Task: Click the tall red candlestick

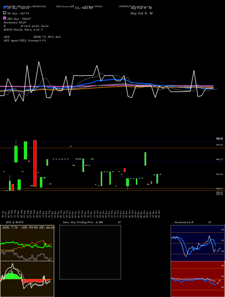Action: [35, 163]
